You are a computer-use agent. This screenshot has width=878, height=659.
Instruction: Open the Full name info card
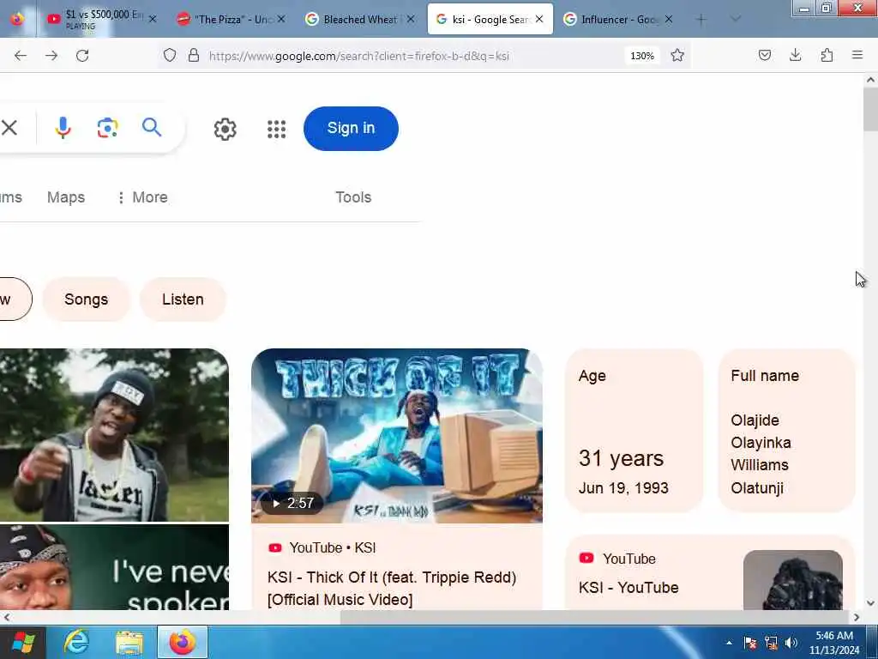tap(787, 431)
